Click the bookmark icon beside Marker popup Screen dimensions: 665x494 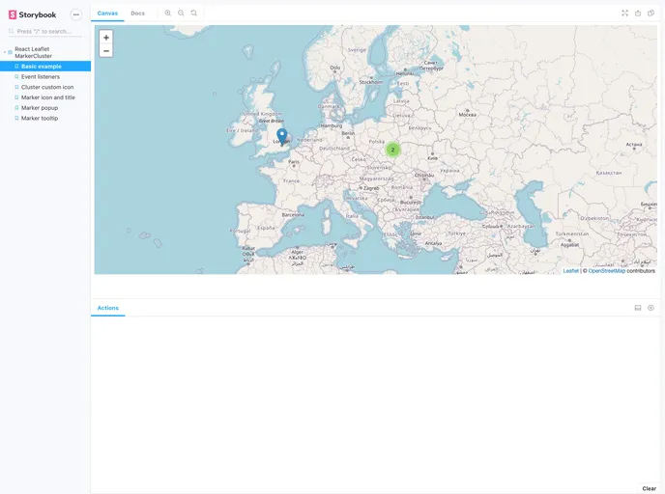(x=17, y=108)
